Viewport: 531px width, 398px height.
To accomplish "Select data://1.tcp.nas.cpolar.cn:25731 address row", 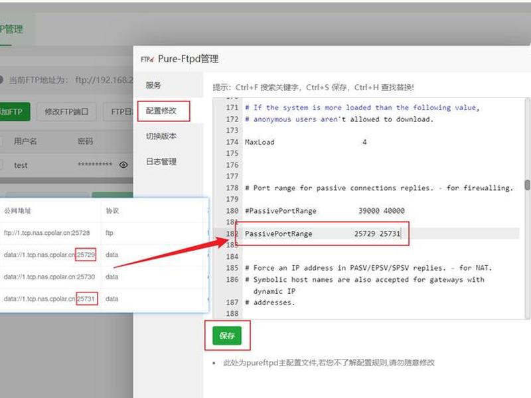I will tap(49, 299).
